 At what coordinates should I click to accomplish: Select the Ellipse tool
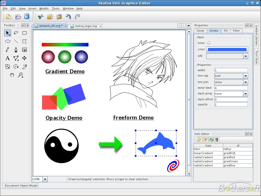tap(8, 41)
